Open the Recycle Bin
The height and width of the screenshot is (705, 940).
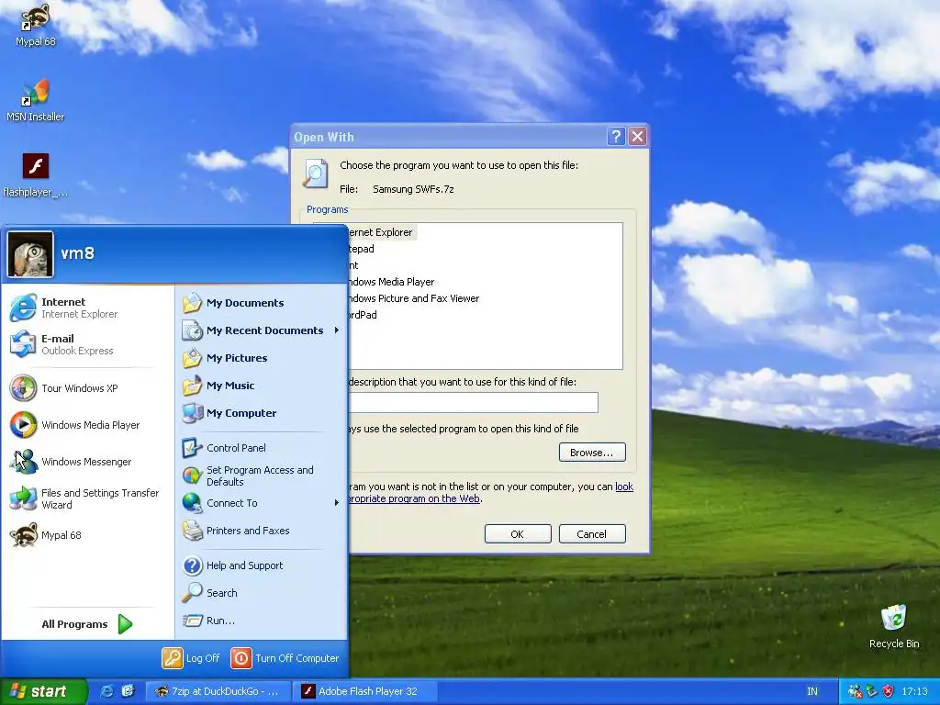tap(893, 626)
